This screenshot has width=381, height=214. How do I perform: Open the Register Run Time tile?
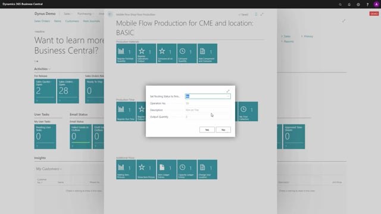[x=126, y=111]
